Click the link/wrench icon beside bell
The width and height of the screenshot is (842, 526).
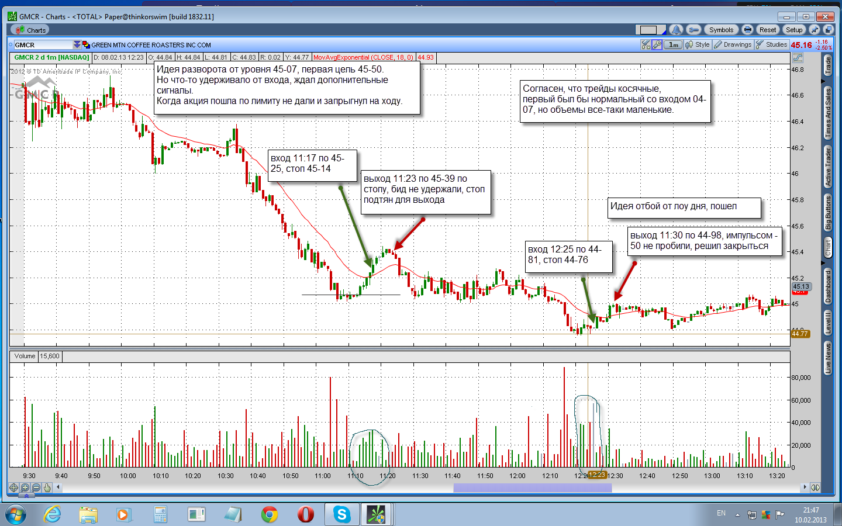click(x=693, y=30)
